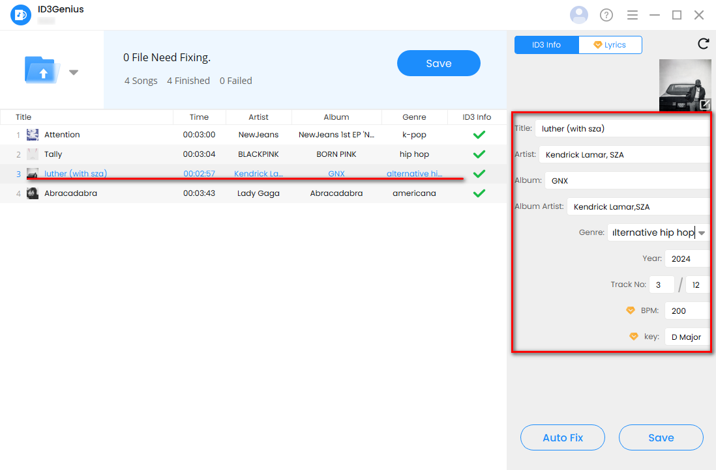Sort by the Album column header
The height and width of the screenshot is (470, 716).
coord(336,117)
